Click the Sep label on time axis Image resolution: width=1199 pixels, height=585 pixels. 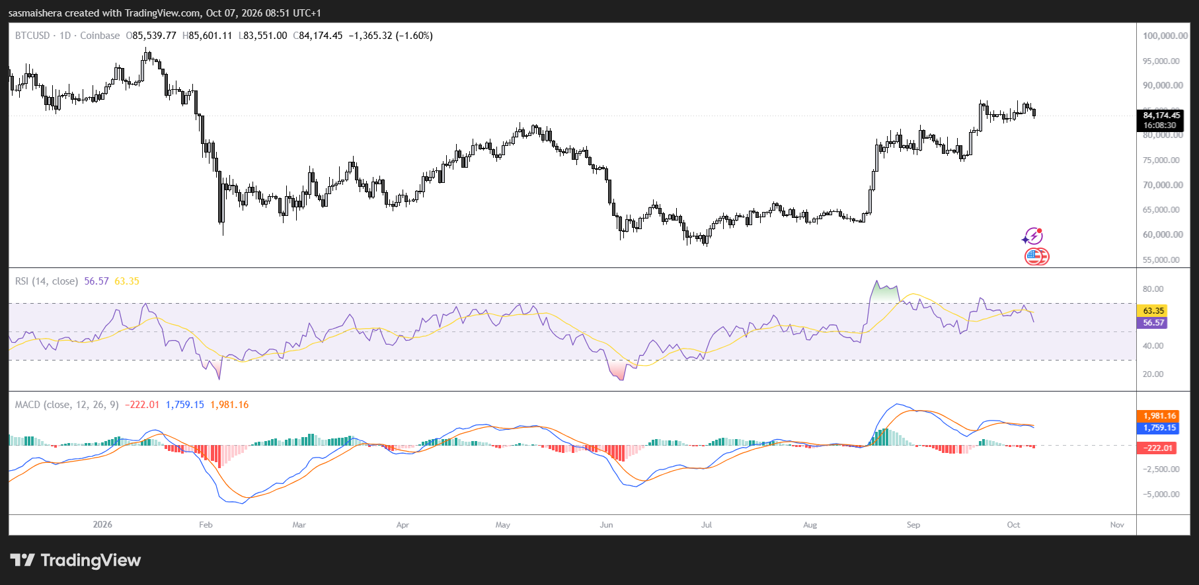click(x=913, y=525)
